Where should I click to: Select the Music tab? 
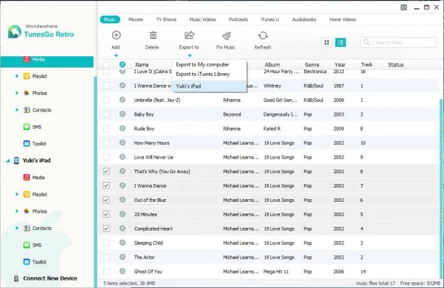tap(110, 20)
